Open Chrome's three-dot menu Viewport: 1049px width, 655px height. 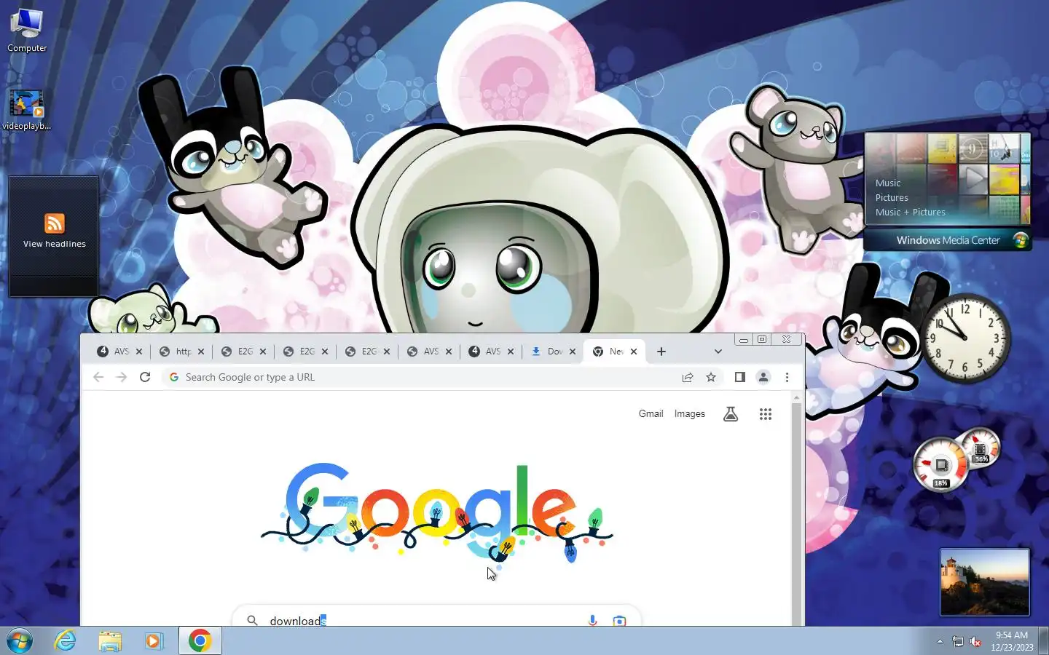[x=787, y=377]
